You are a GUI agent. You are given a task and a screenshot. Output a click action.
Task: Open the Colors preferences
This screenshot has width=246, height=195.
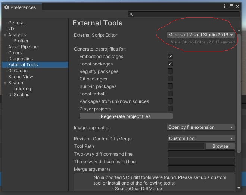tap(15, 53)
